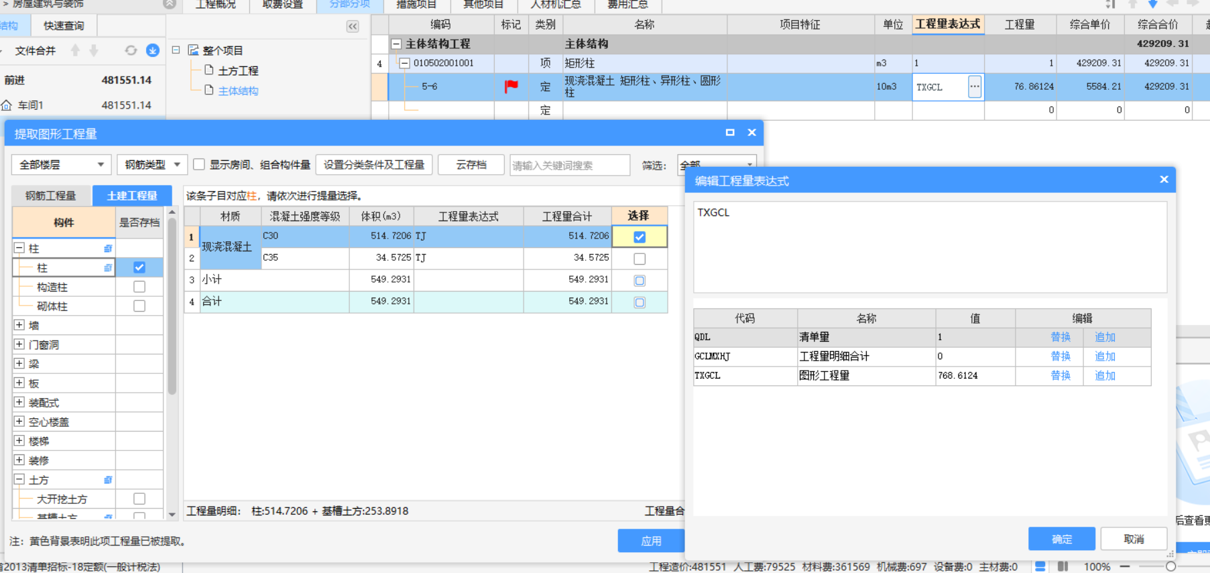Viewport: 1210px width, 573px height.
Task: Click 追加 on the QDL row
Action: coord(1105,337)
